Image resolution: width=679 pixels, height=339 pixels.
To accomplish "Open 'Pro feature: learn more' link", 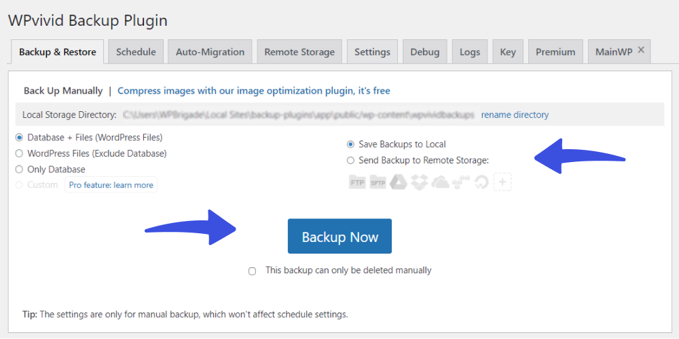I will 111,185.
